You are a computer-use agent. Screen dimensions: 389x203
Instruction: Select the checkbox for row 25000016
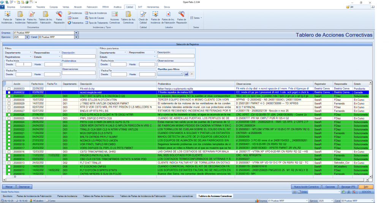[x=9, y=151]
